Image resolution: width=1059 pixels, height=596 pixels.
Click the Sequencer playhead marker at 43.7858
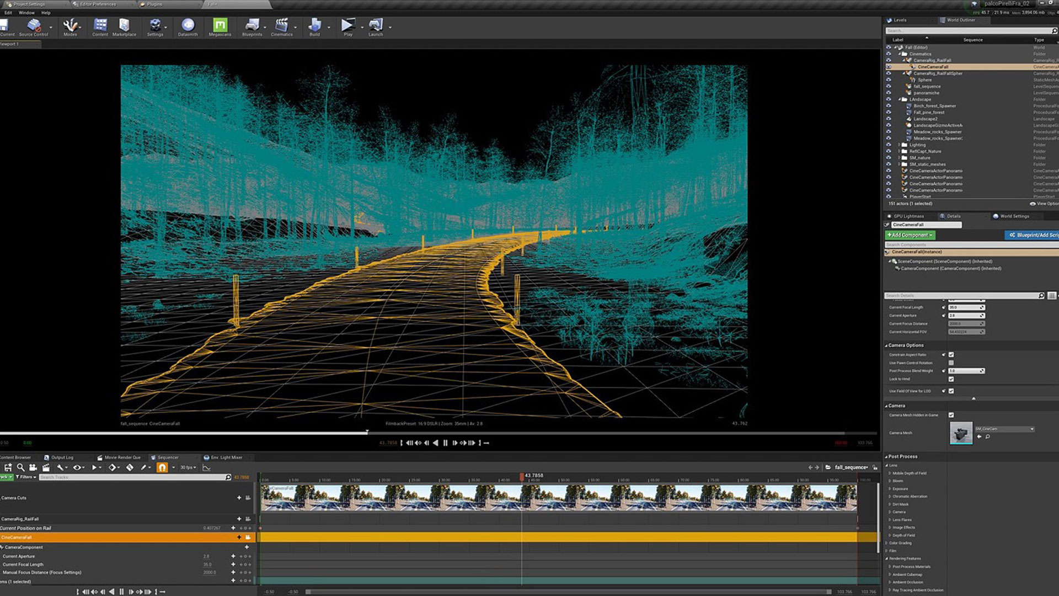[x=522, y=476]
